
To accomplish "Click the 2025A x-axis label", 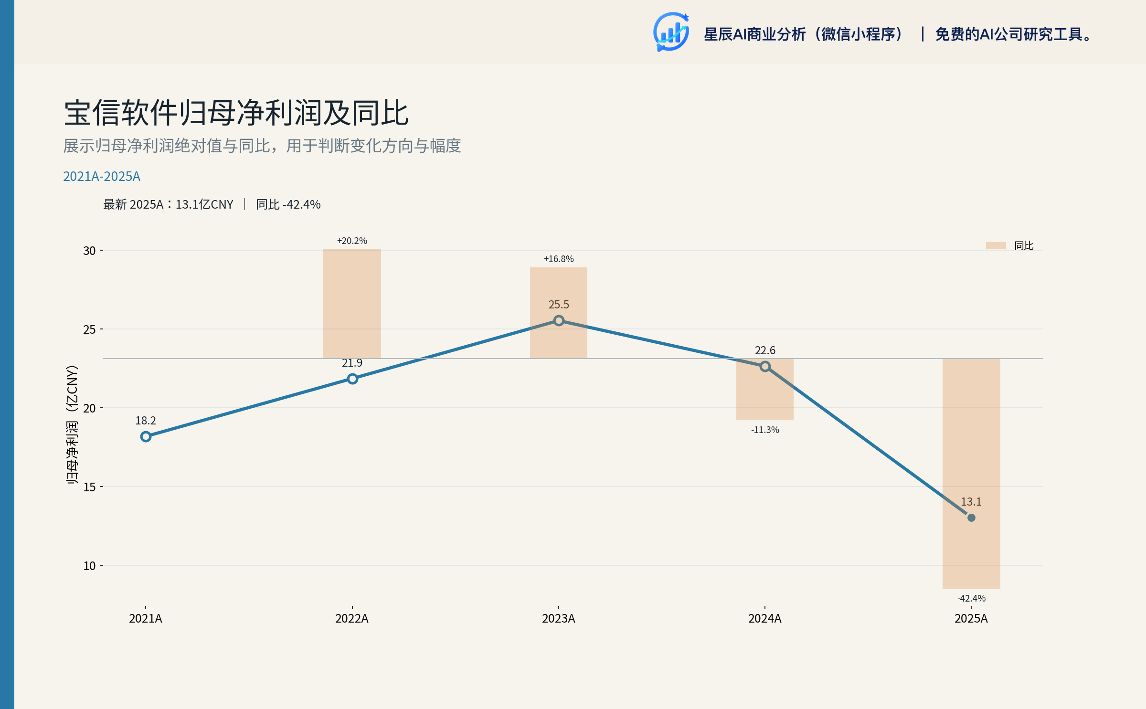I will 971,618.
